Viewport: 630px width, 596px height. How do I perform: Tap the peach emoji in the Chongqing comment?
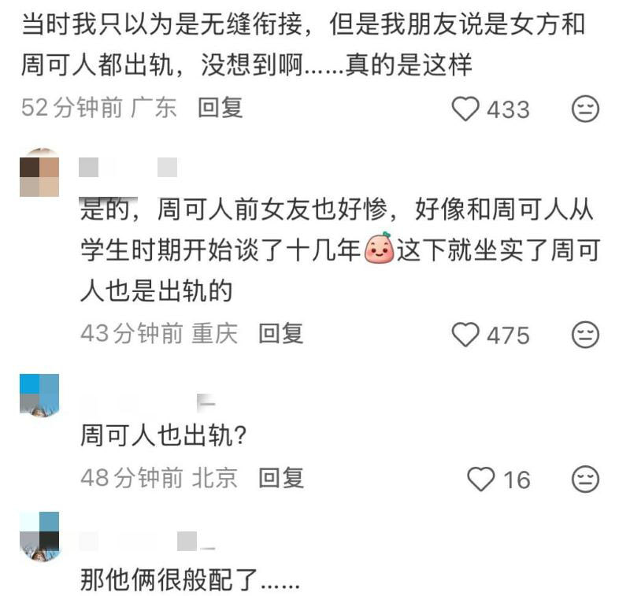coord(379,248)
